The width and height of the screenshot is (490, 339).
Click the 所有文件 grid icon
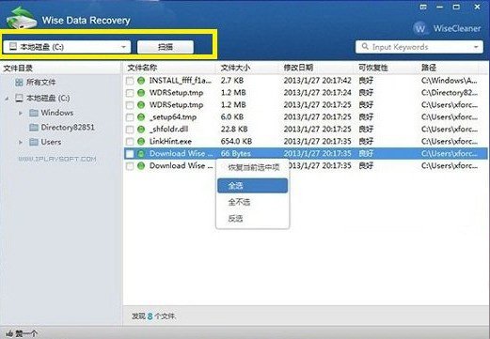pos(19,83)
